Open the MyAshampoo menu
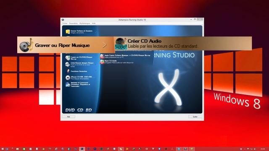The height and width of the screenshot is (151, 269). pyautogui.click(x=85, y=23)
